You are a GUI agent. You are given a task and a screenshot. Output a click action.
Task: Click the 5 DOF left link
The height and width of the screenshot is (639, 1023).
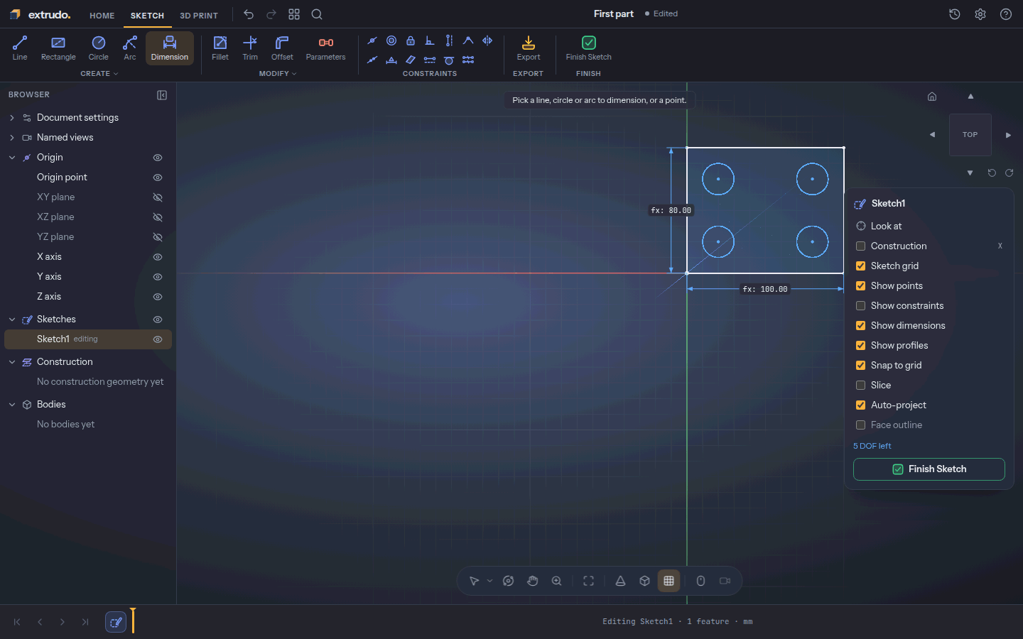pos(872,447)
